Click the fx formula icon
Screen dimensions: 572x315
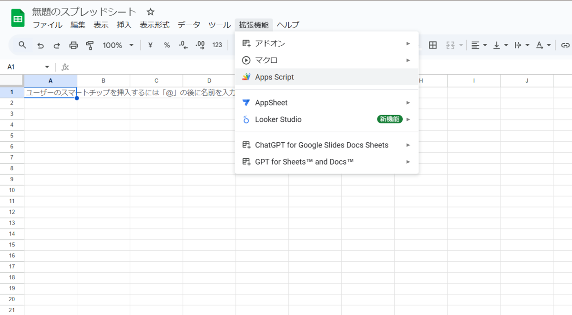point(65,67)
